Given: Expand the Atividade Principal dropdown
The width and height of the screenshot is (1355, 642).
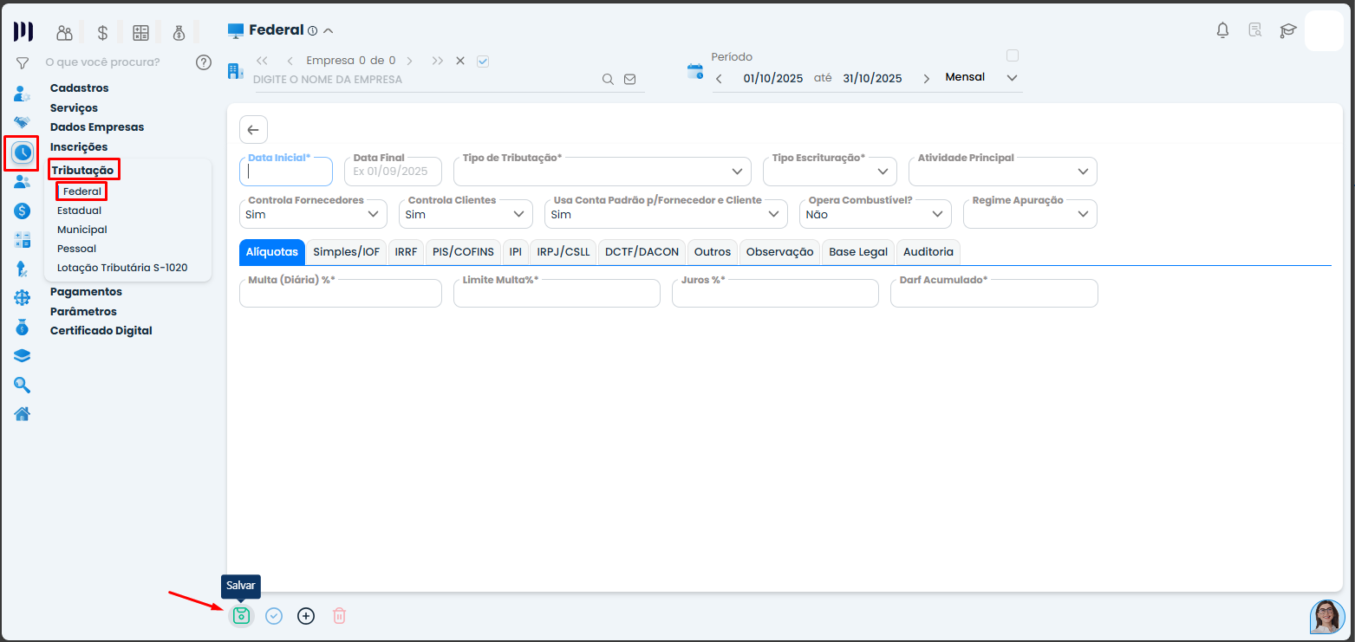Looking at the screenshot, I should coord(1003,172).
